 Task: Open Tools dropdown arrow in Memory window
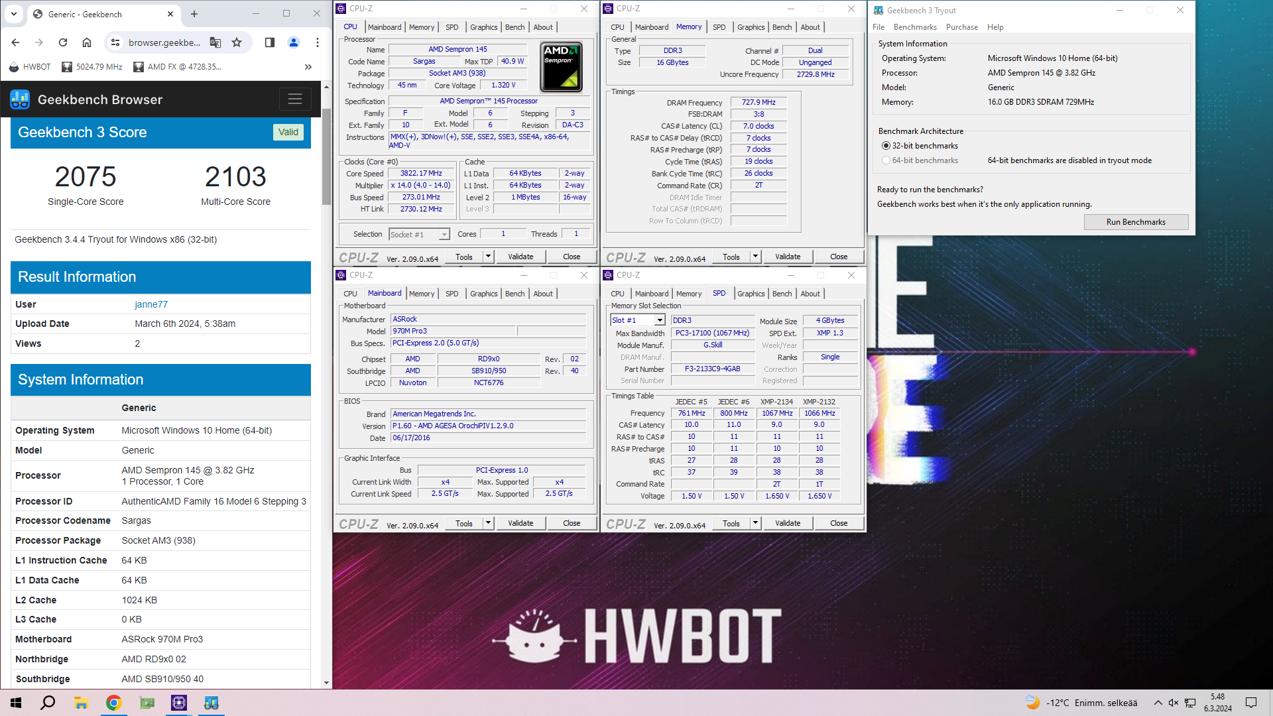756,257
